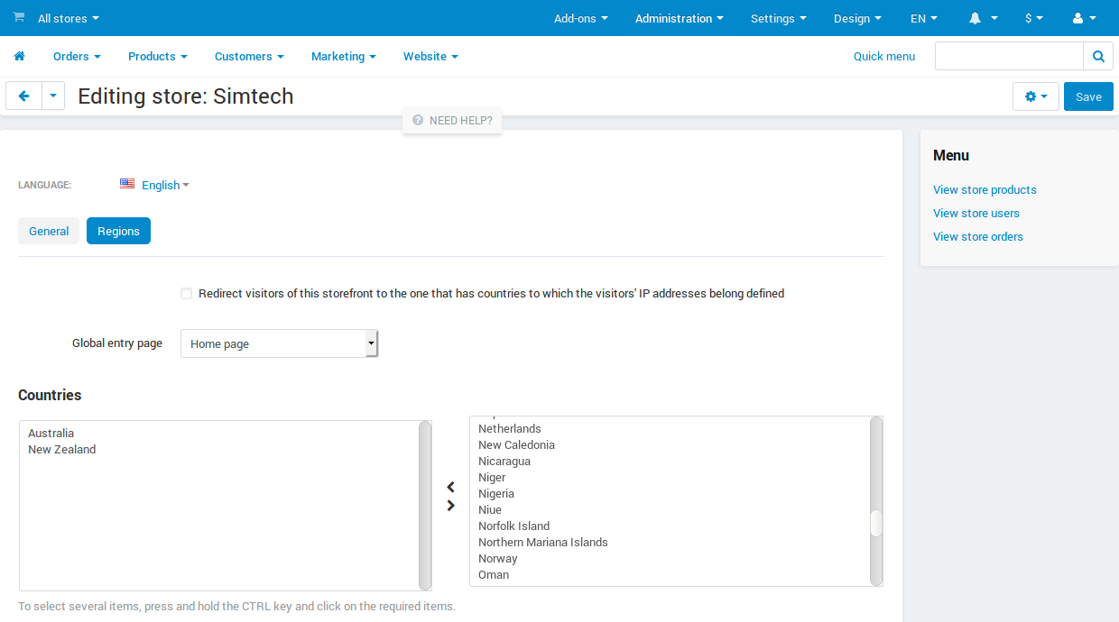This screenshot has width=1119, height=622.
Task: Click the Save button
Action: pyautogui.click(x=1088, y=96)
